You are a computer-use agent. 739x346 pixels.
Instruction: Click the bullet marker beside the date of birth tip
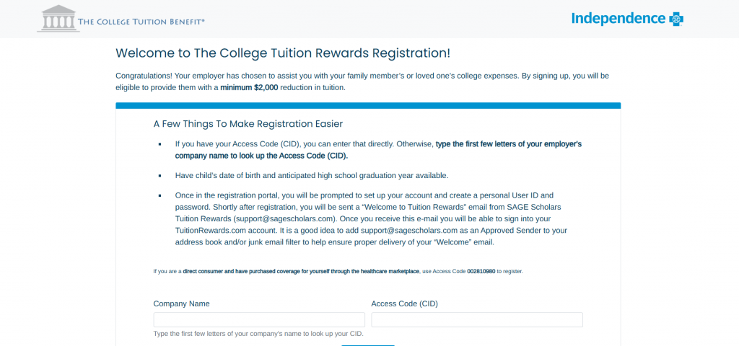point(160,176)
